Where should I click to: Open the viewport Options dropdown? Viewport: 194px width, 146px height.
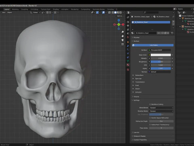(x=120, y=16)
